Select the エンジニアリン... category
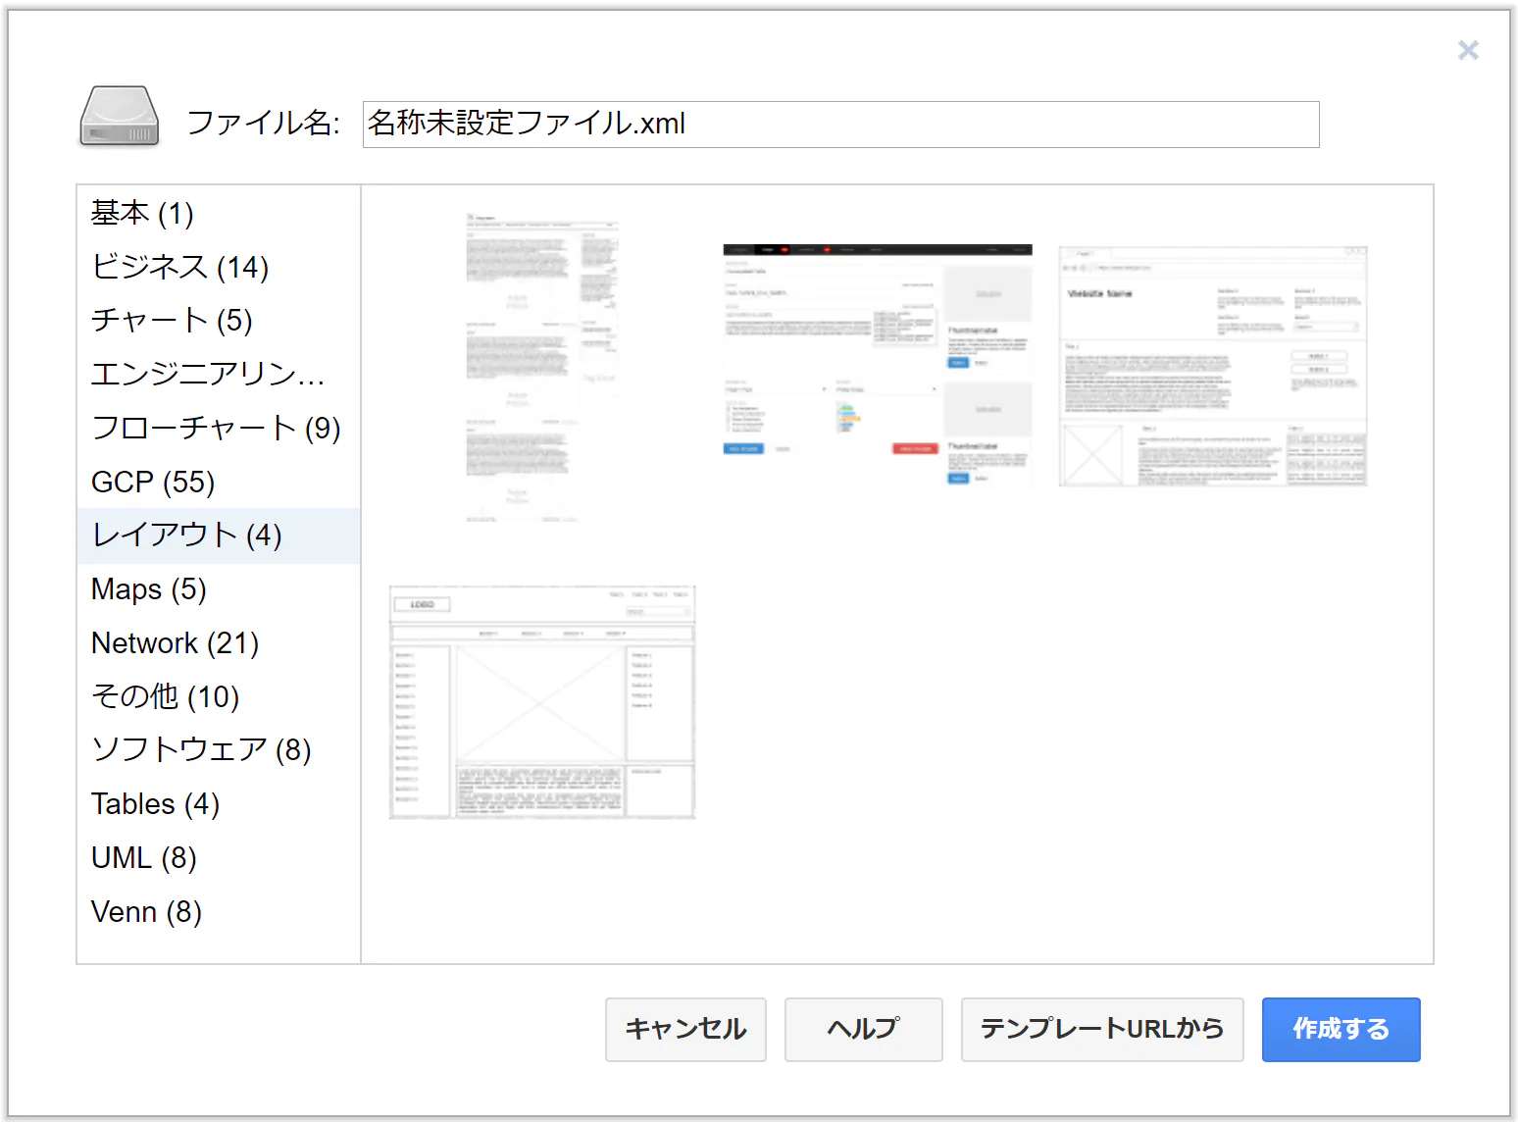 tap(219, 374)
